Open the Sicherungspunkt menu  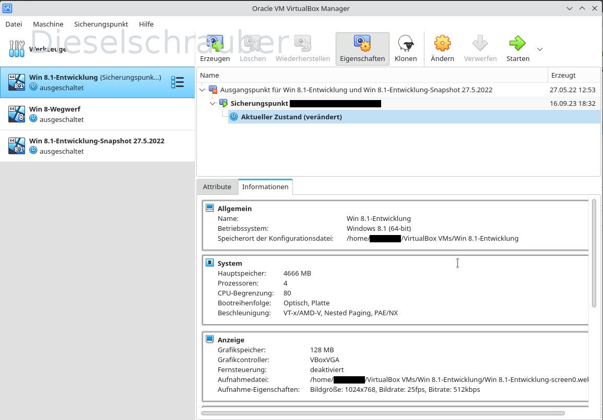point(101,24)
